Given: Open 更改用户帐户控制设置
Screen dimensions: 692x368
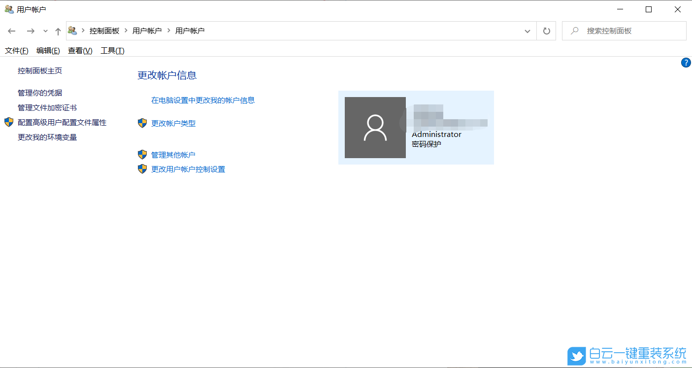Looking at the screenshot, I should tap(189, 169).
